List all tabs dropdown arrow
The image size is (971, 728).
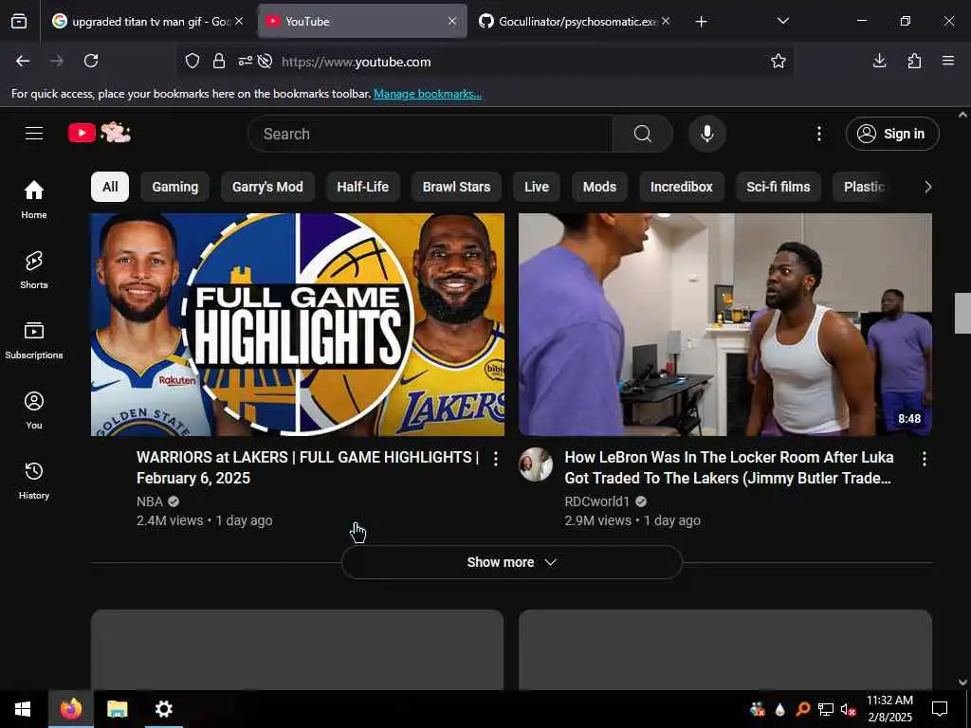[782, 21]
